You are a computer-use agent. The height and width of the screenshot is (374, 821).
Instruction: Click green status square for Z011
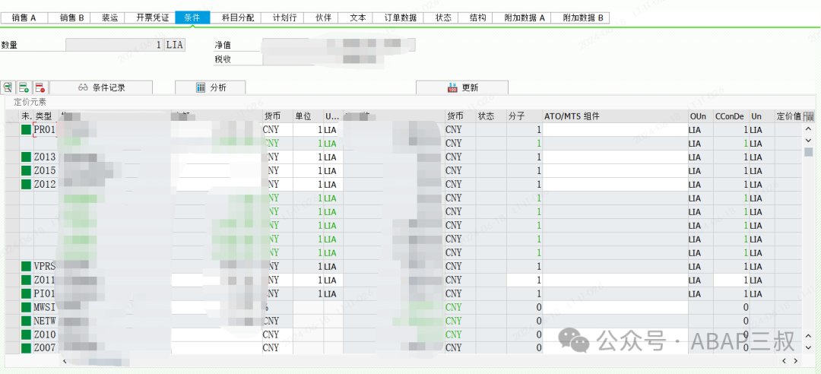(26, 279)
